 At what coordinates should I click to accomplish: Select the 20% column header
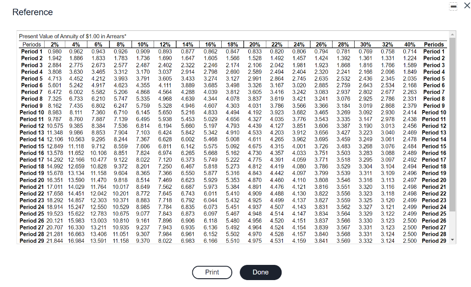[x=255, y=45]
